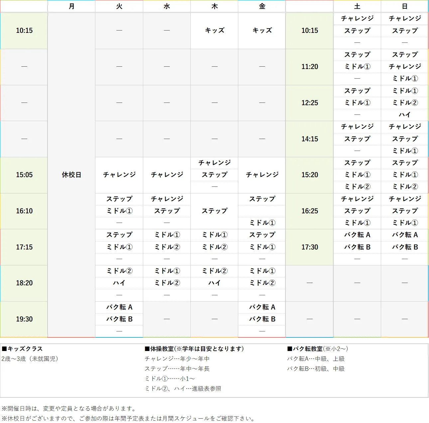Viewport: 429px width, 423px height.
Task: Click the 休校日 cell under Monday
Action: 71,175
